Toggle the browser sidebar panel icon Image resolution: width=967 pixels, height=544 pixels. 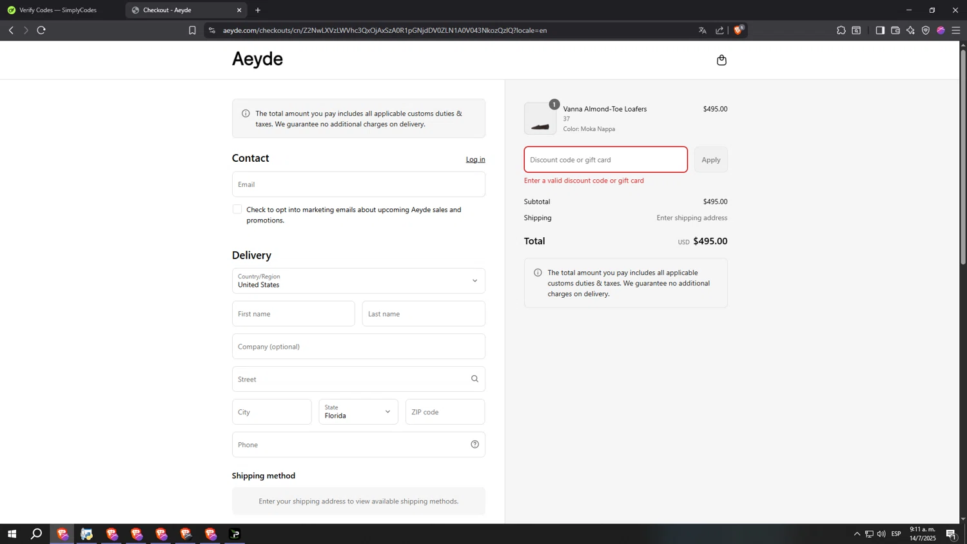(x=880, y=30)
